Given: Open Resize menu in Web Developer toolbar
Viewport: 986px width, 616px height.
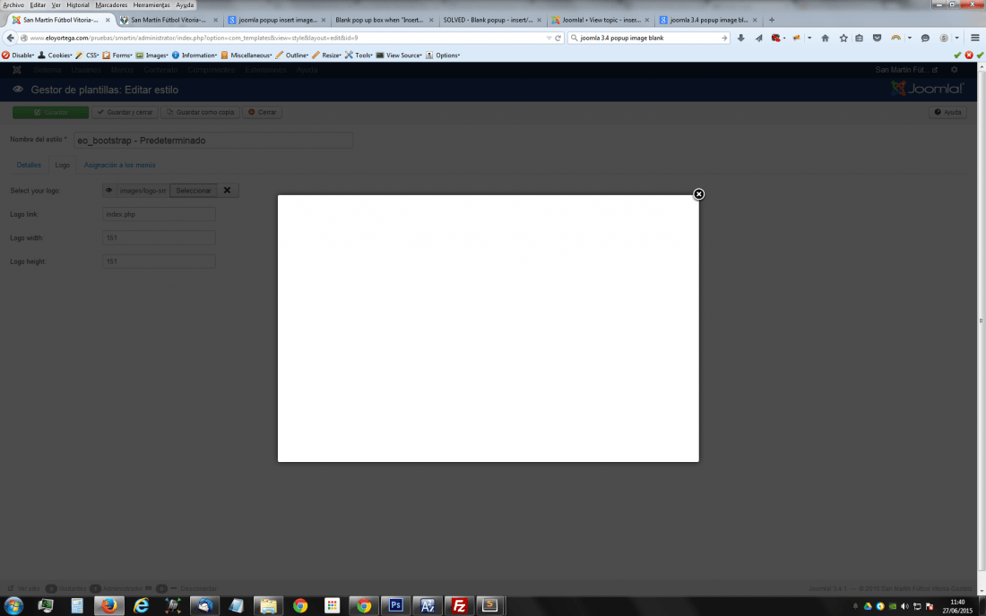Looking at the screenshot, I should click(326, 56).
